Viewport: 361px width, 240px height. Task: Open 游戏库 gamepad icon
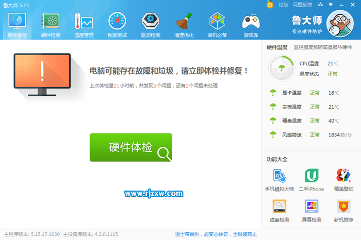coord(251,21)
